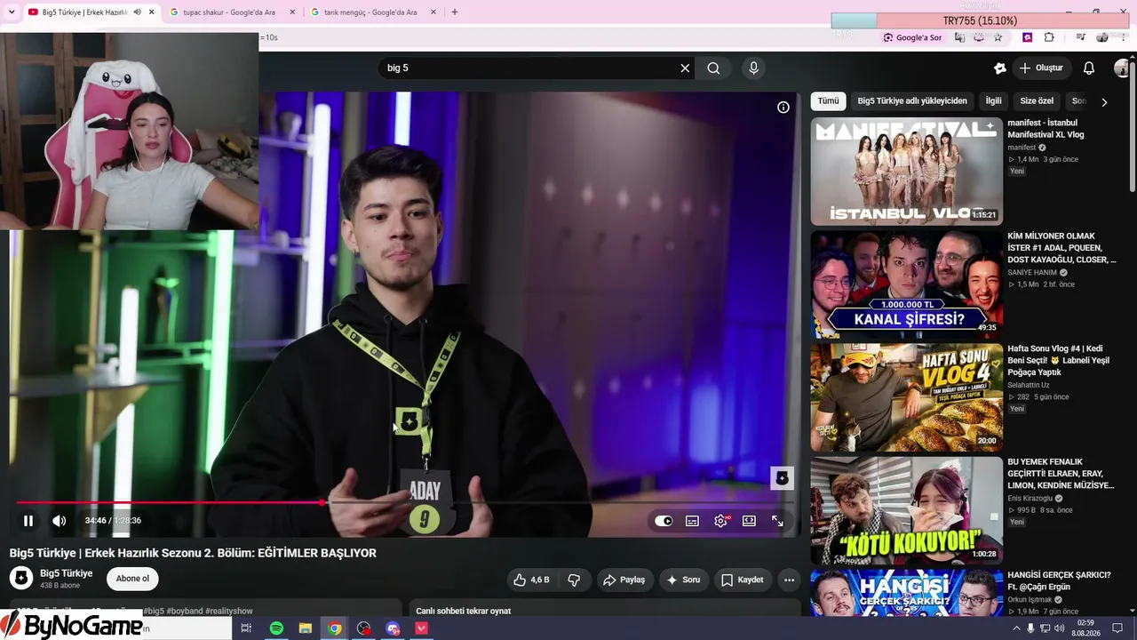Select the 'Big5 Türkiye adlı yükleyiciden' chip
The image size is (1137, 640).
click(912, 101)
